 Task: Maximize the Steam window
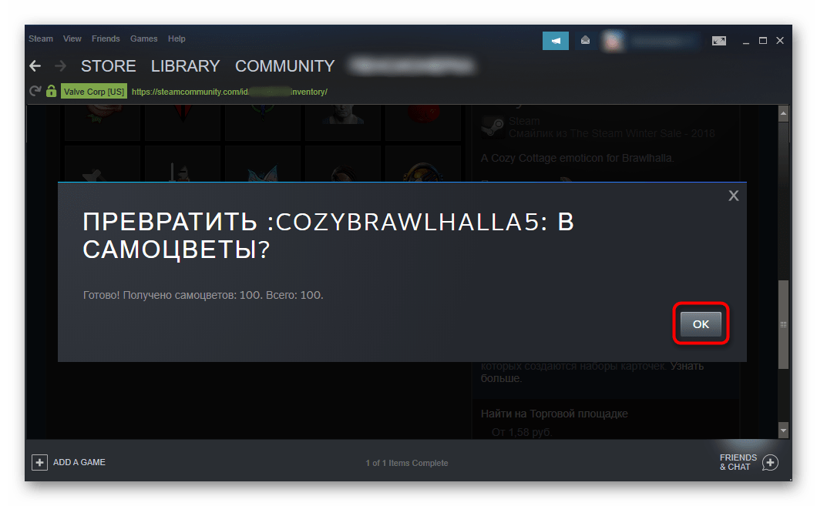[763, 41]
